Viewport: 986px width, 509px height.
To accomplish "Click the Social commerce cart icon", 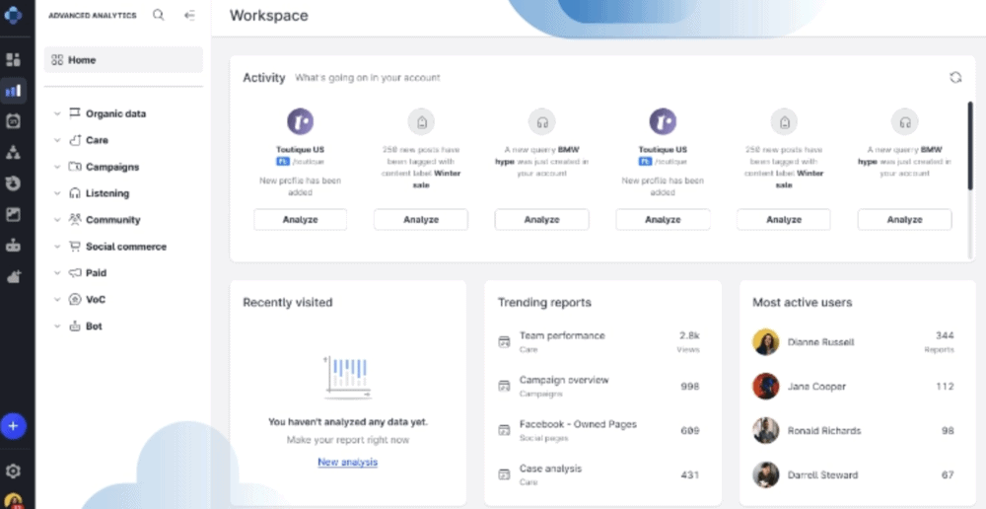I will pyautogui.click(x=75, y=247).
